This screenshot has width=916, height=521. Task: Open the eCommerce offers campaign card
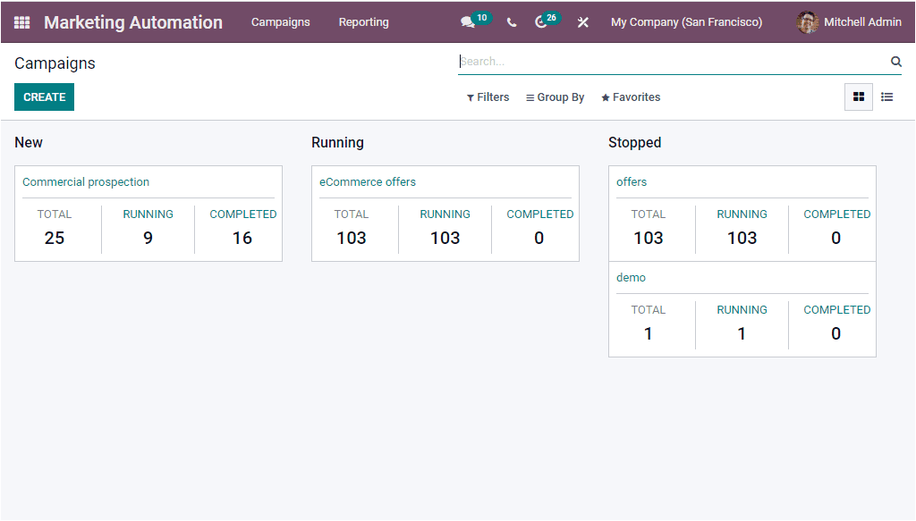coord(368,182)
